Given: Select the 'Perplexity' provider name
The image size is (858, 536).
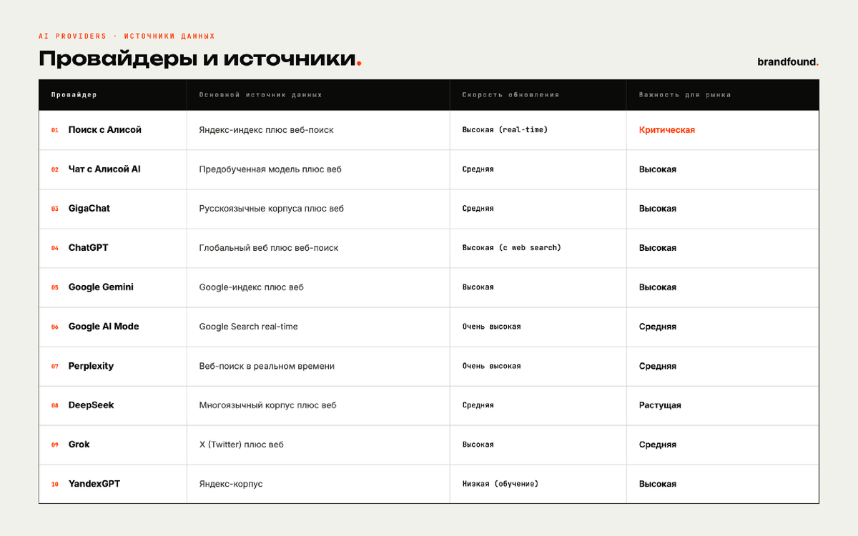Looking at the screenshot, I should (x=91, y=366).
